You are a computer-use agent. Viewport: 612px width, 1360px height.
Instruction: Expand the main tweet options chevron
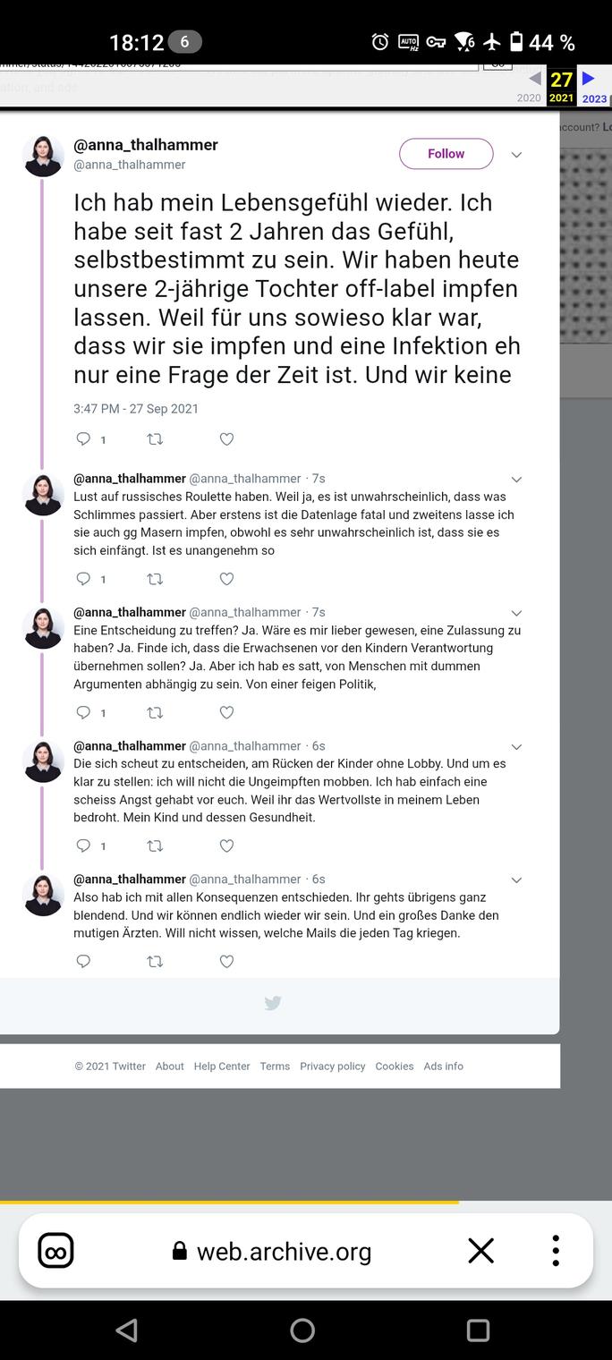pos(516,155)
